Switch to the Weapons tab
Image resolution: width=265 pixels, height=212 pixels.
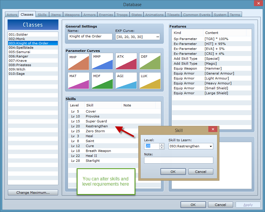[72, 15]
